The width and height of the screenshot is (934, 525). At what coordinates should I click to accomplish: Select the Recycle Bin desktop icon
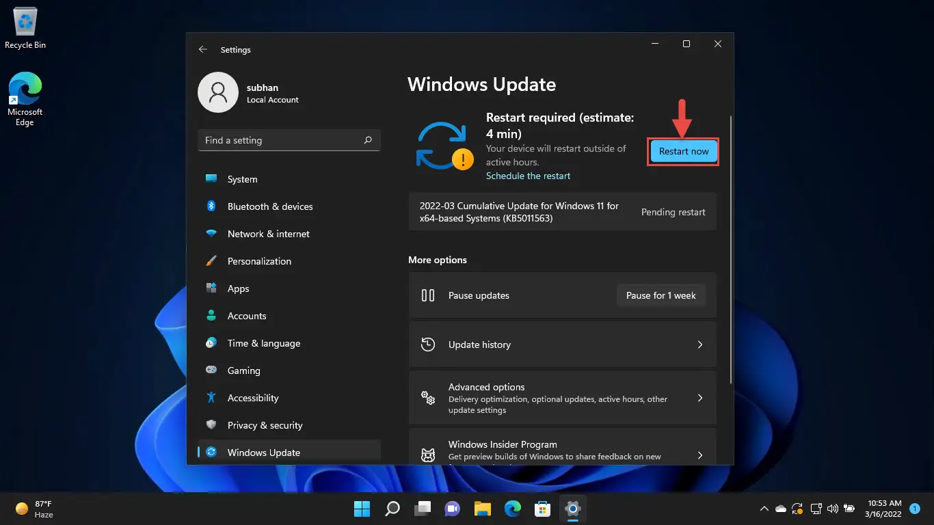(x=25, y=28)
